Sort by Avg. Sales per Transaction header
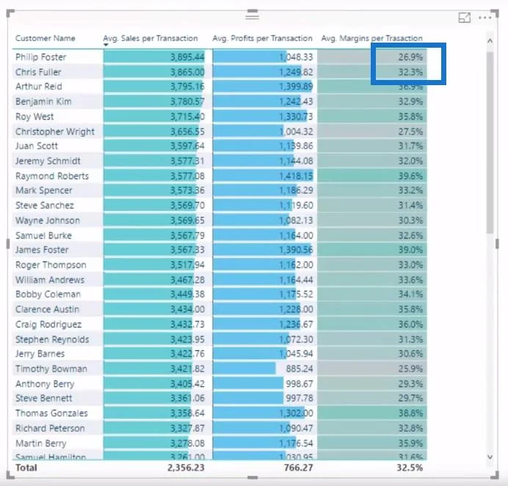 pos(150,38)
